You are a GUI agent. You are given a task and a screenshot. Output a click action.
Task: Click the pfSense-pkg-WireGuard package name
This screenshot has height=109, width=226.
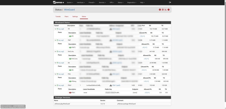[62, 104]
